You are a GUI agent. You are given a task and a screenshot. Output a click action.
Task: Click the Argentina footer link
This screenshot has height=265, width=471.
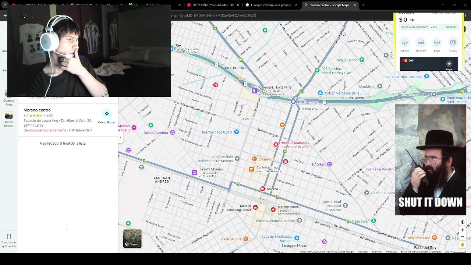pyautogui.click(x=363, y=252)
